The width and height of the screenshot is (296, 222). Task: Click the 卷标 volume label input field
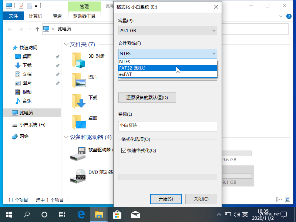(167, 126)
